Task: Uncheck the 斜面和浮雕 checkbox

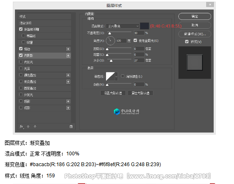Action: tap(21, 29)
